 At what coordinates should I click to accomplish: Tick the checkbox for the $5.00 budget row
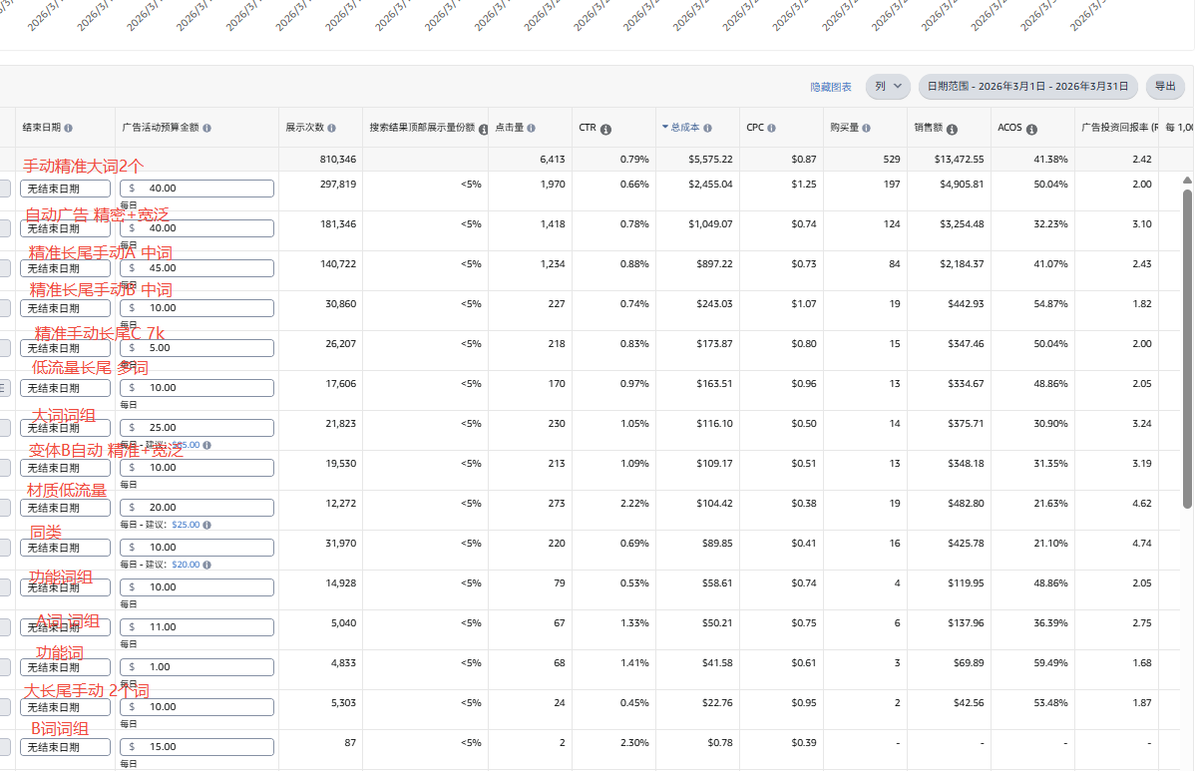4,348
